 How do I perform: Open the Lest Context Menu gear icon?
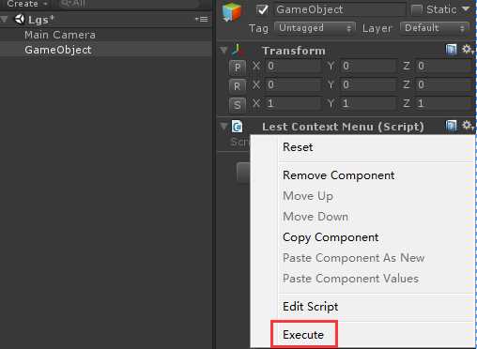point(468,126)
